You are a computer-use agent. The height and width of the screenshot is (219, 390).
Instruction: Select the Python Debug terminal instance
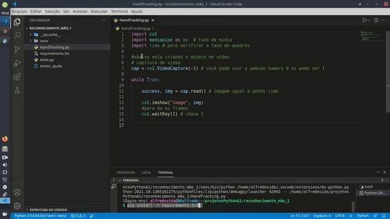coord(372,193)
